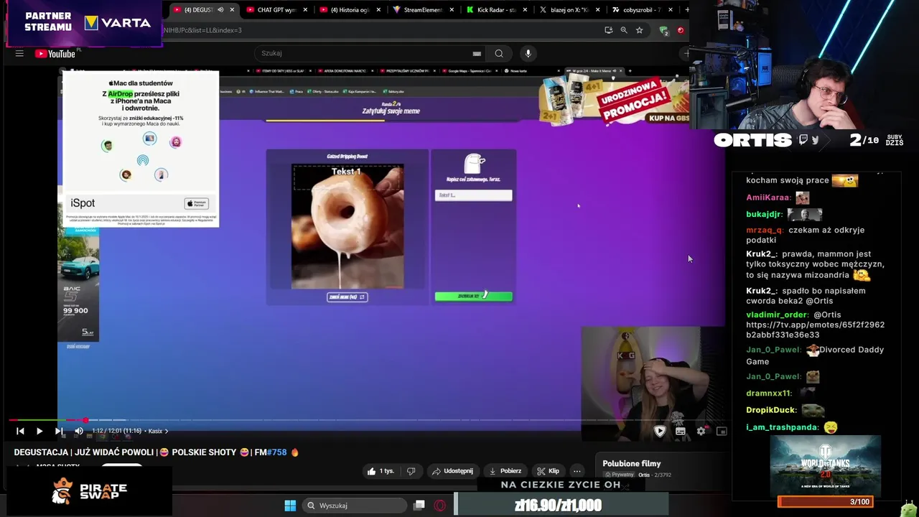Click the donut meme image
This screenshot has height=517, width=919.
coord(347,227)
